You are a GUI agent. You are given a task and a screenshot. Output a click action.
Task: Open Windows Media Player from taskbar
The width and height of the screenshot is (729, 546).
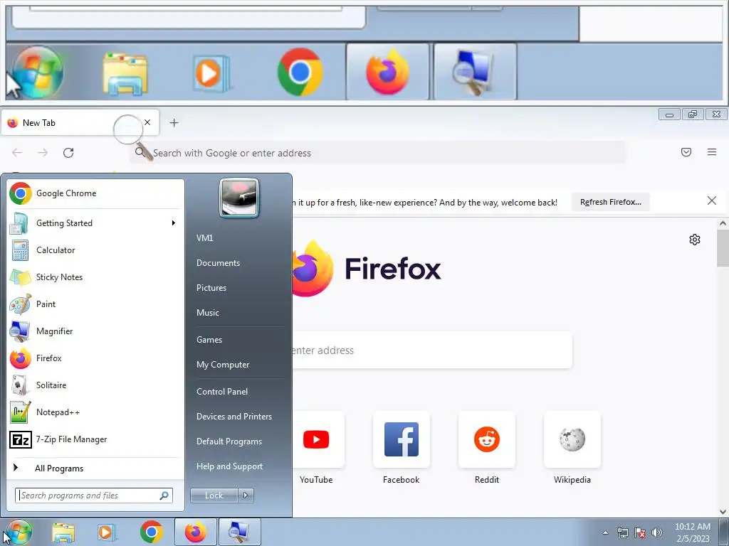pos(107,532)
